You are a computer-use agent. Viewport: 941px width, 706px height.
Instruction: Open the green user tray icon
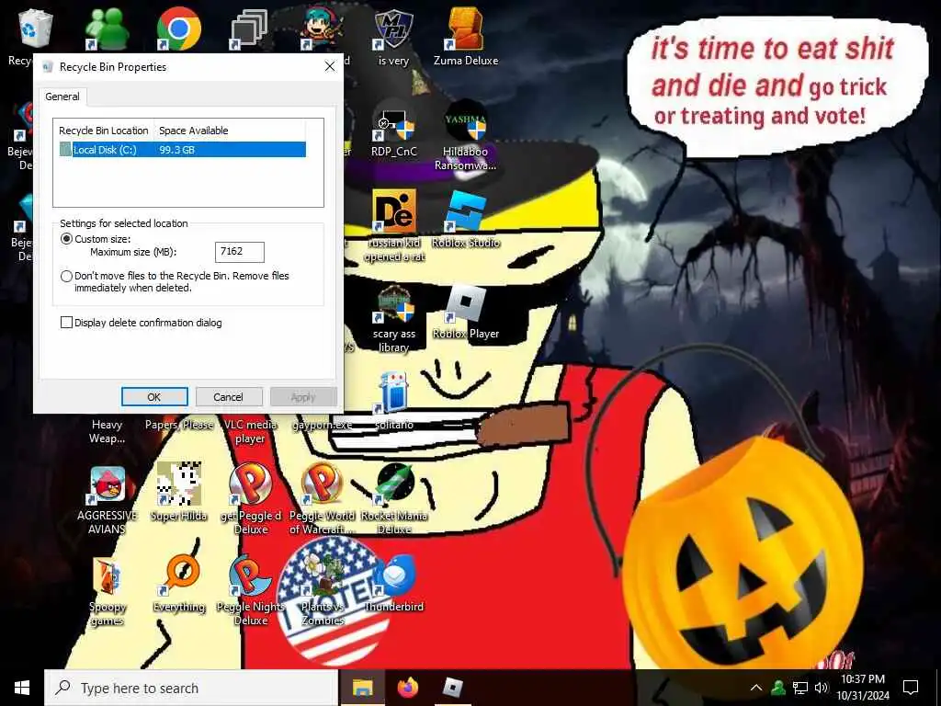pos(778,687)
